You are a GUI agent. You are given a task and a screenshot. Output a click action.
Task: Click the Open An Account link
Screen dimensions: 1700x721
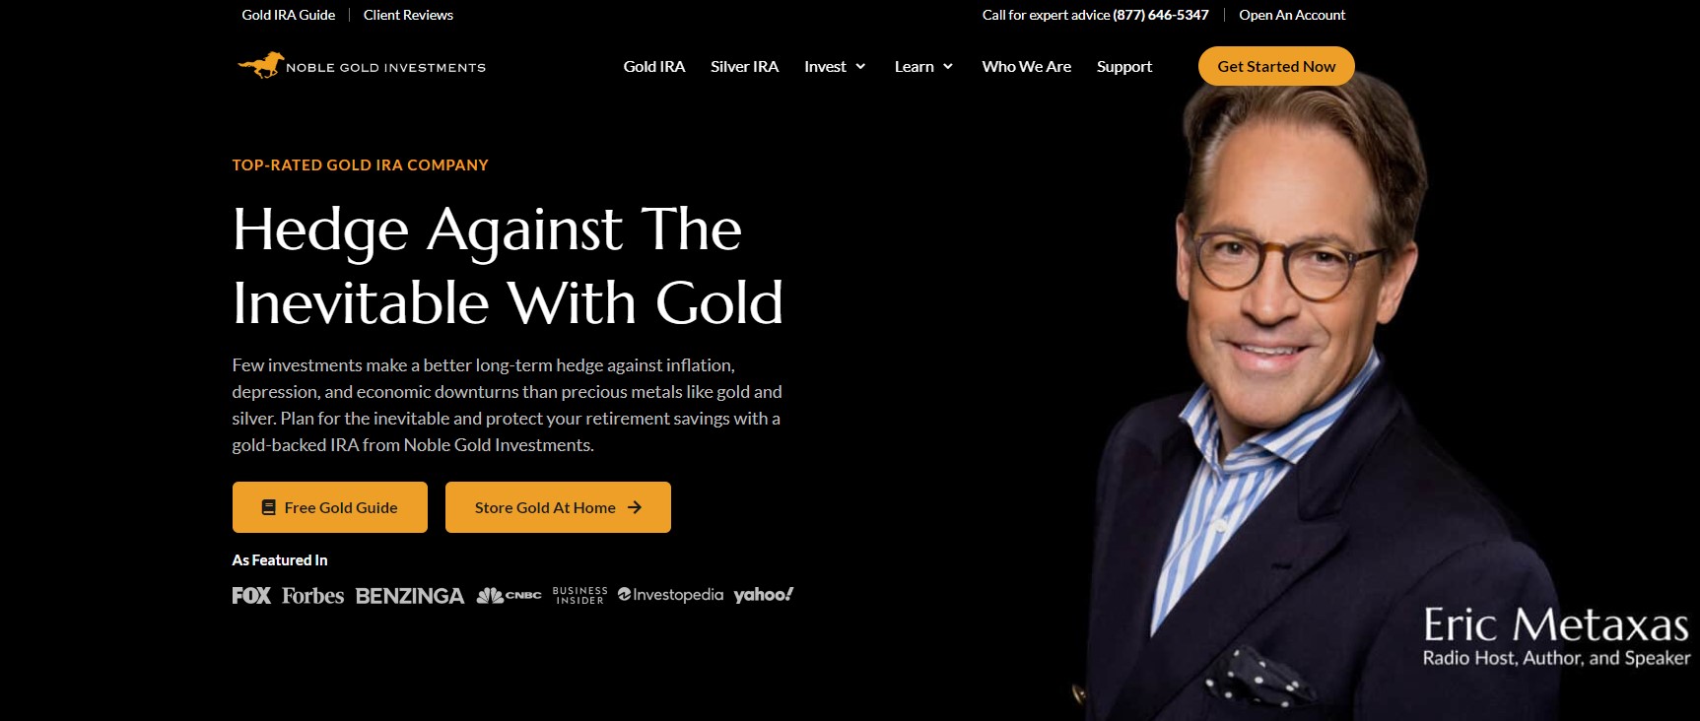click(x=1292, y=15)
